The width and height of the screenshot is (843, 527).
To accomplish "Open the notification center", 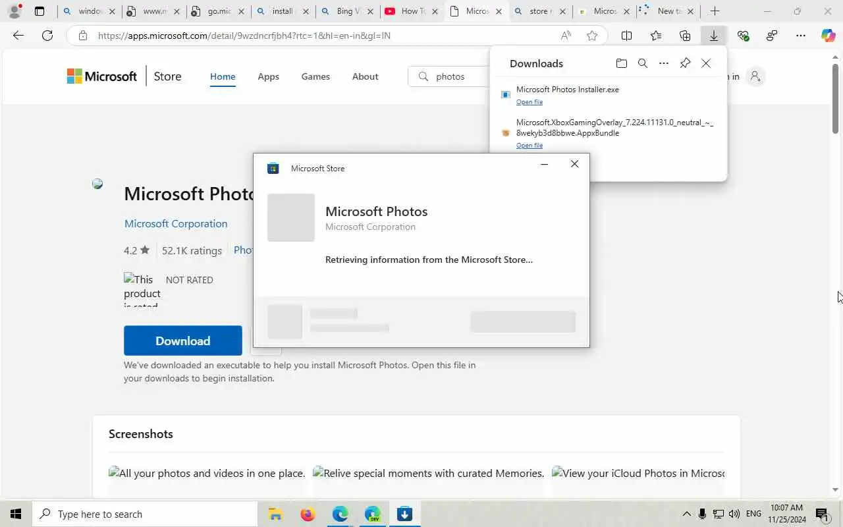I will tap(822, 514).
